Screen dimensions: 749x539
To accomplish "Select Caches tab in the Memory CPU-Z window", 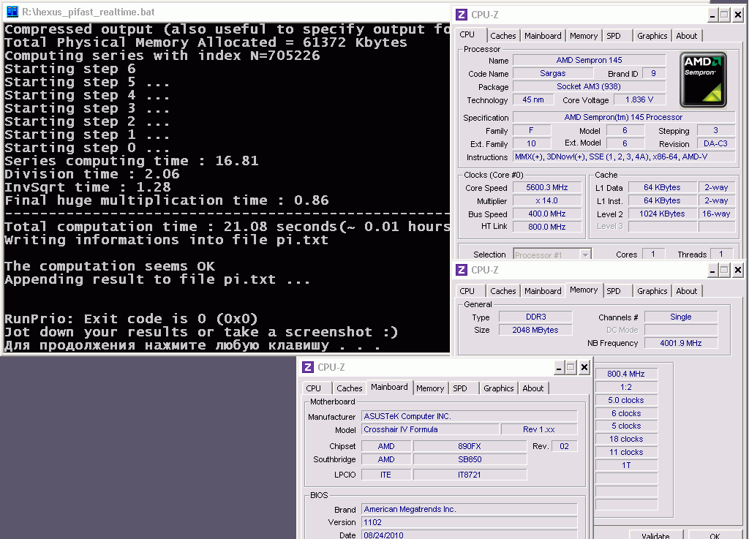I will [503, 291].
